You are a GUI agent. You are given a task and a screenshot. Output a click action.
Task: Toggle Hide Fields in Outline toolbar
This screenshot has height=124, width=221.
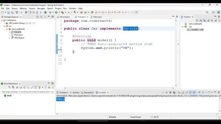pyautogui.click(x=204, y=21)
